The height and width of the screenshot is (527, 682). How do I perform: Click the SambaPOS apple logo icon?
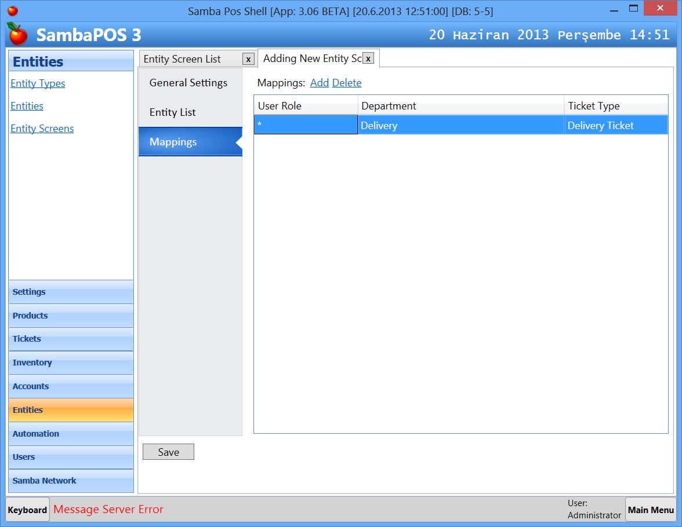pyautogui.click(x=17, y=35)
